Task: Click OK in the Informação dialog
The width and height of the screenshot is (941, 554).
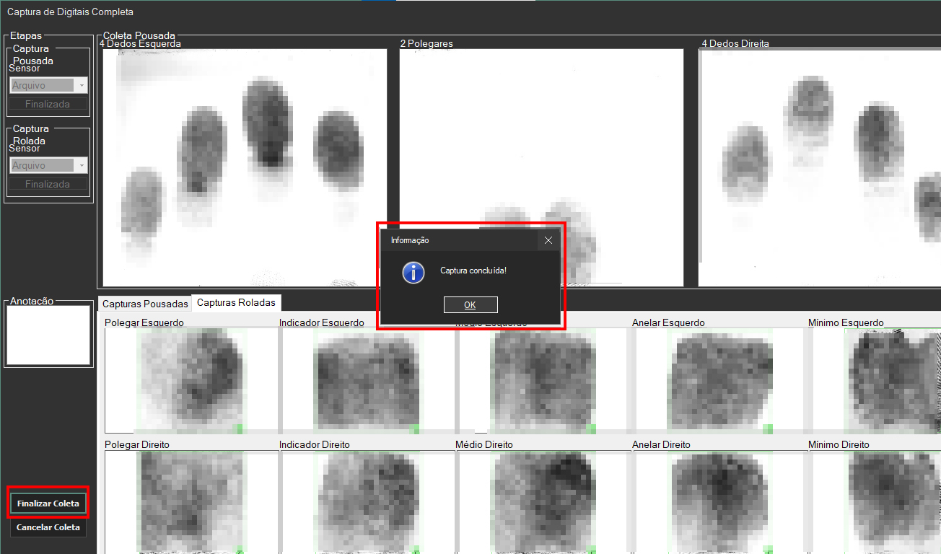Action: pos(470,305)
